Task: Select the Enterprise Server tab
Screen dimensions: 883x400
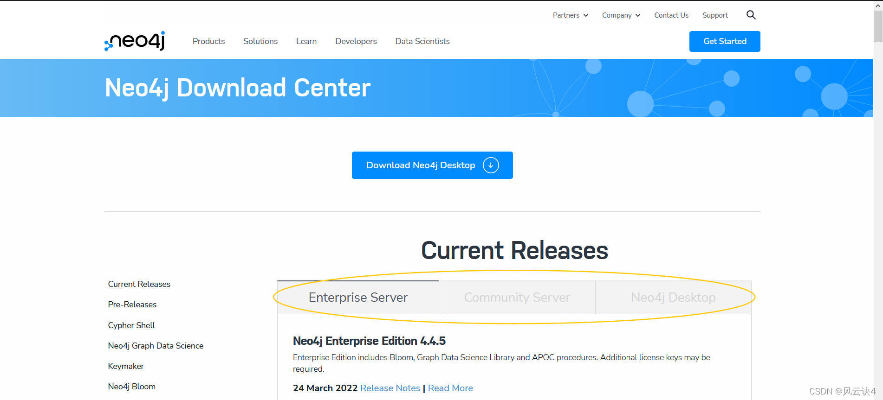Action: point(358,297)
